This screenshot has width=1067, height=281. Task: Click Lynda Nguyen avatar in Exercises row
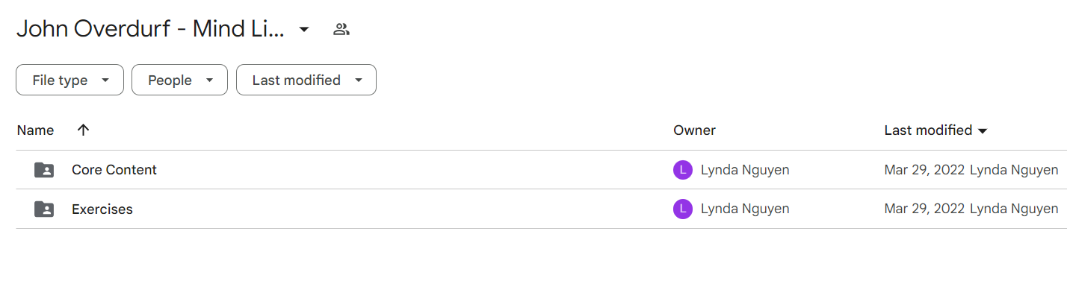(x=682, y=209)
